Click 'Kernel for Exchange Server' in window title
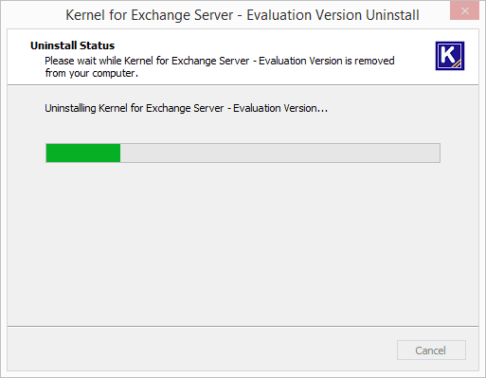Image resolution: width=486 pixels, height=378 pixels. point(150,15)
